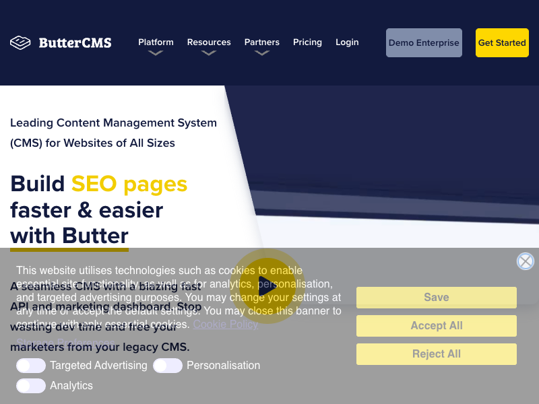
Task: Click the 'Build SEO pages' headline
Action: 99,184
